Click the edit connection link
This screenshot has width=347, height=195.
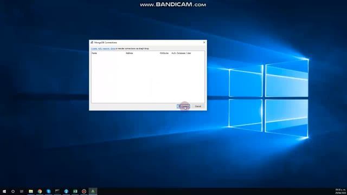100,48
